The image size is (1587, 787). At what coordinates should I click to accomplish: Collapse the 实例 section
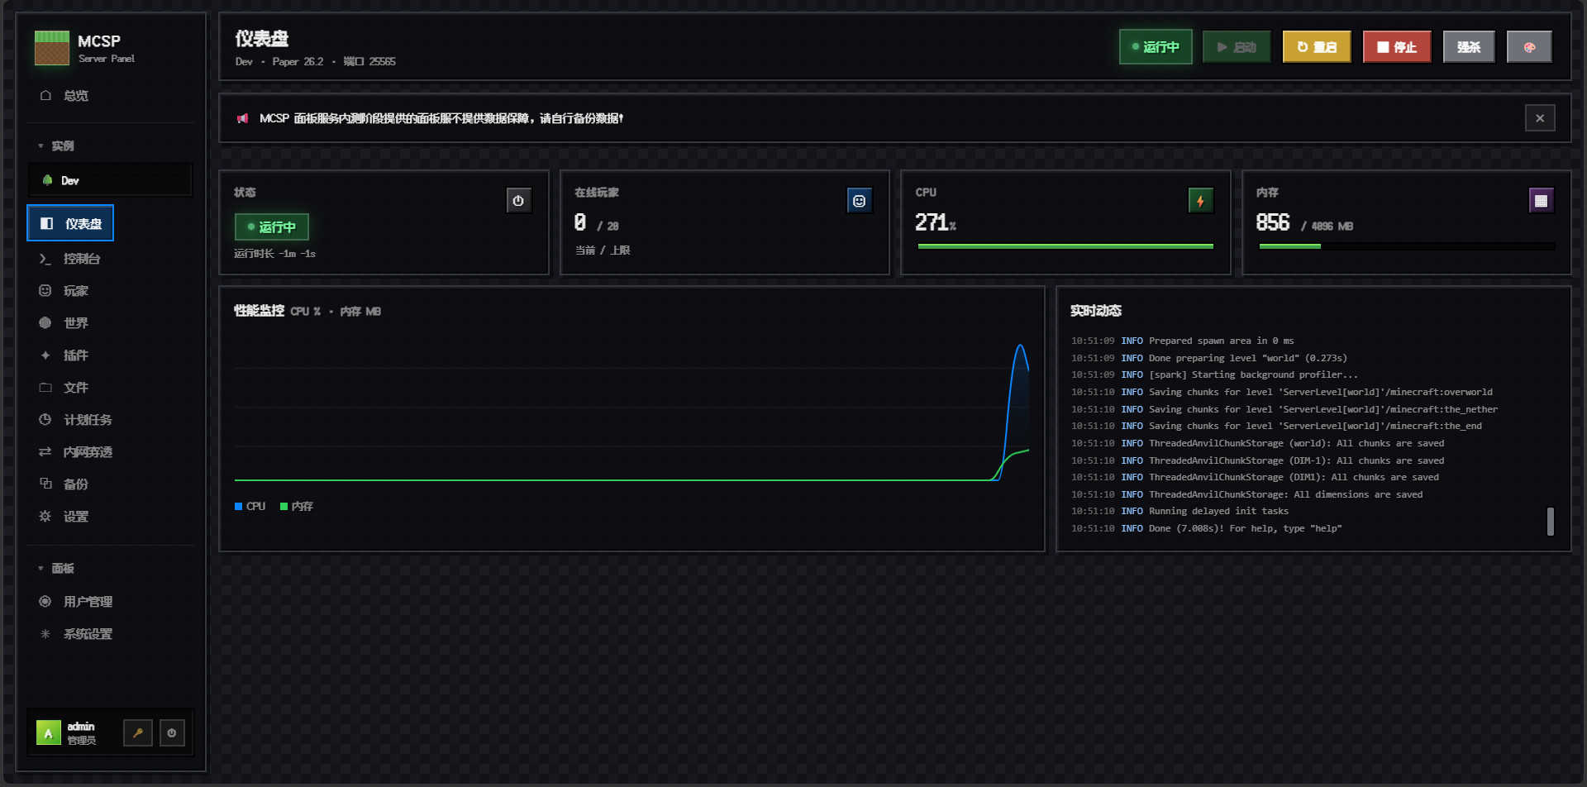tap(56, 146)
